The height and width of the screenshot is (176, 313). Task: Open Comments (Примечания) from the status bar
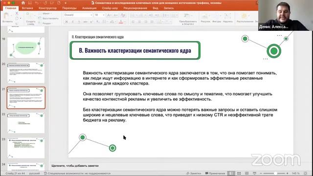pos(215,173)
